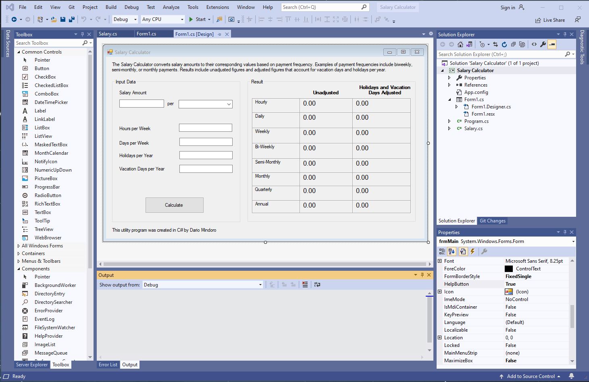589x382 pixels.
Task: Open the Debug menu
Action: pos(131,7)
